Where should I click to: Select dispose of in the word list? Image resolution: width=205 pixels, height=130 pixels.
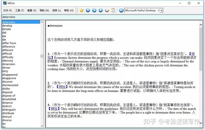tap(9, 96)
